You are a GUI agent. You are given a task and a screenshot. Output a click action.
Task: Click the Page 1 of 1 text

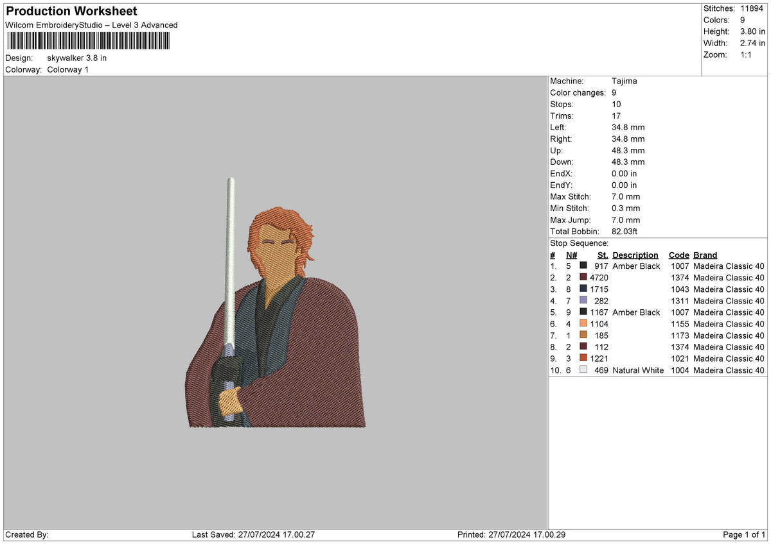pos(744,534)
